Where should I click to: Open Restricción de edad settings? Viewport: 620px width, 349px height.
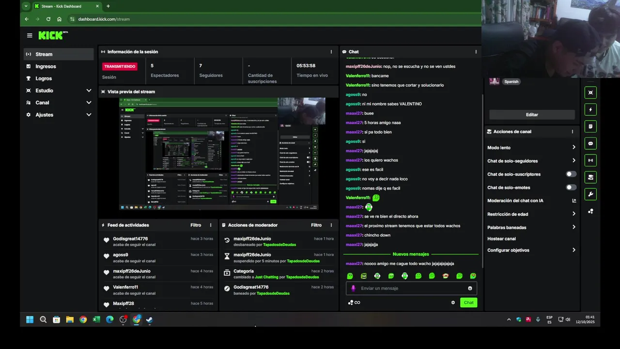tap(531, 214)
